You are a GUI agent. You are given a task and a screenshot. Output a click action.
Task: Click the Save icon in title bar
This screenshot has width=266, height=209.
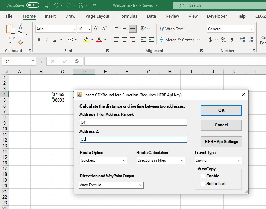click(x=46, y=5)
